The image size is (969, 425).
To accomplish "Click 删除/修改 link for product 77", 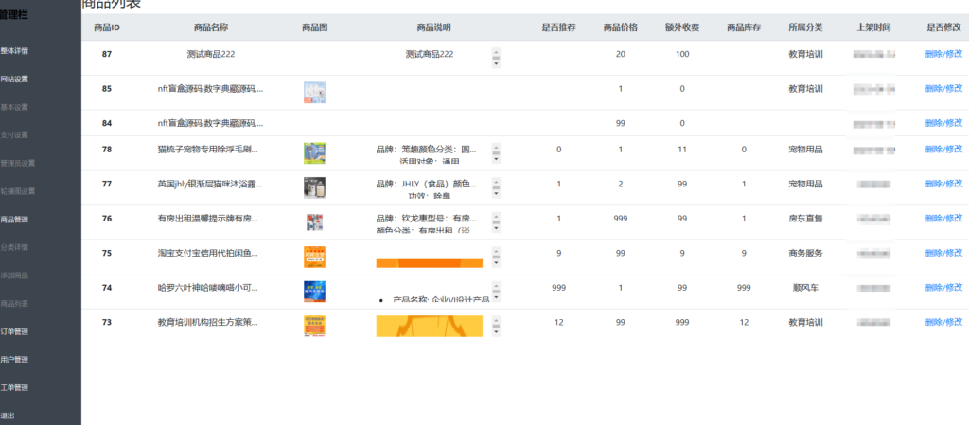I will pyautogui.click(x=943, y=184).
